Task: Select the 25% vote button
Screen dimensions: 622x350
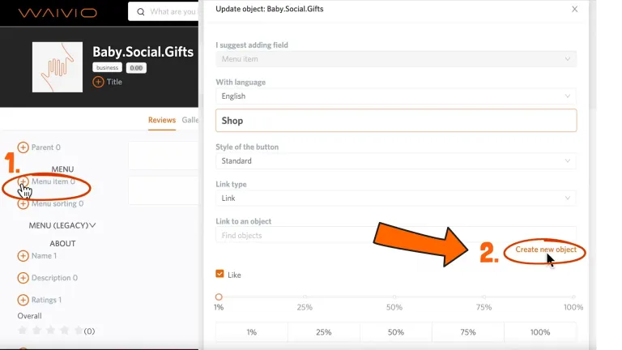Action: [324, 332]
